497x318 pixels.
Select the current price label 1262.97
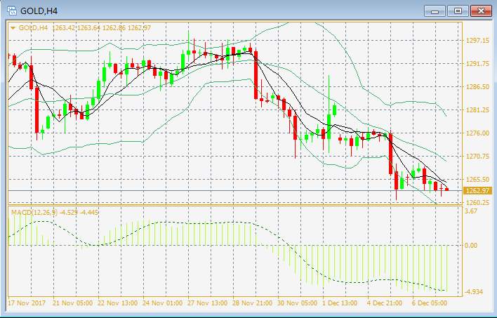[x=477, y=190]
